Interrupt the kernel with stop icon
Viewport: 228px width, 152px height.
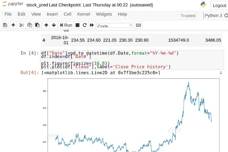pos(77,25)
